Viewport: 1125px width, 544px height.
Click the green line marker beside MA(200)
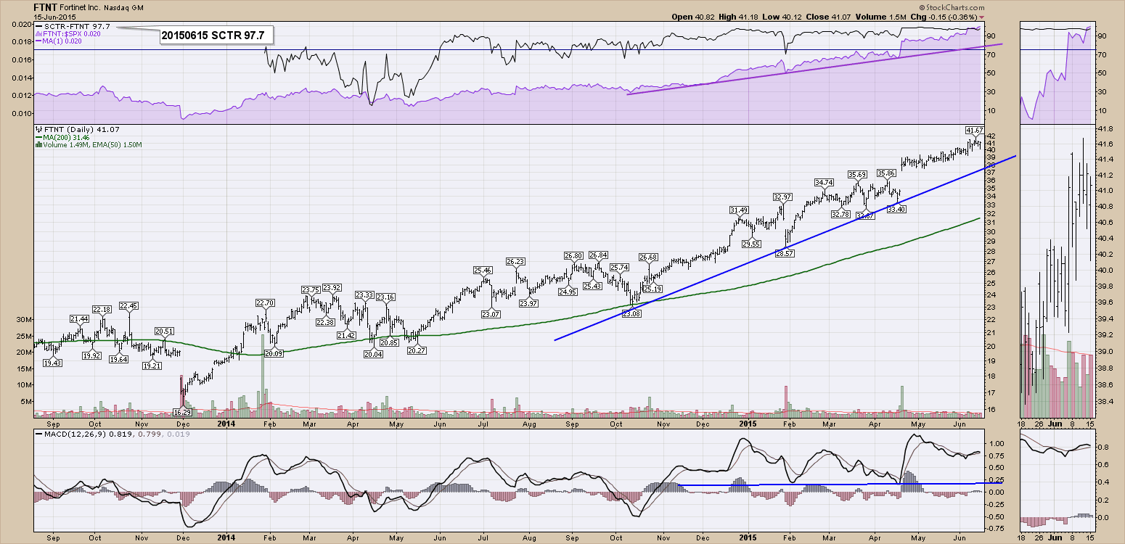click(38, 137)
